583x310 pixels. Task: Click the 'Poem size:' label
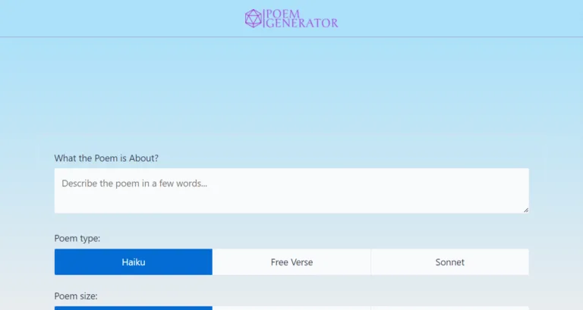(76, 296)
